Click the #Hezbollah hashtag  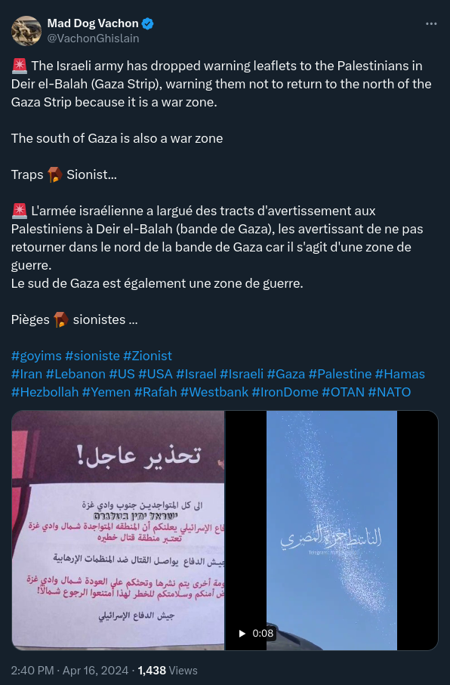[45, 392]
